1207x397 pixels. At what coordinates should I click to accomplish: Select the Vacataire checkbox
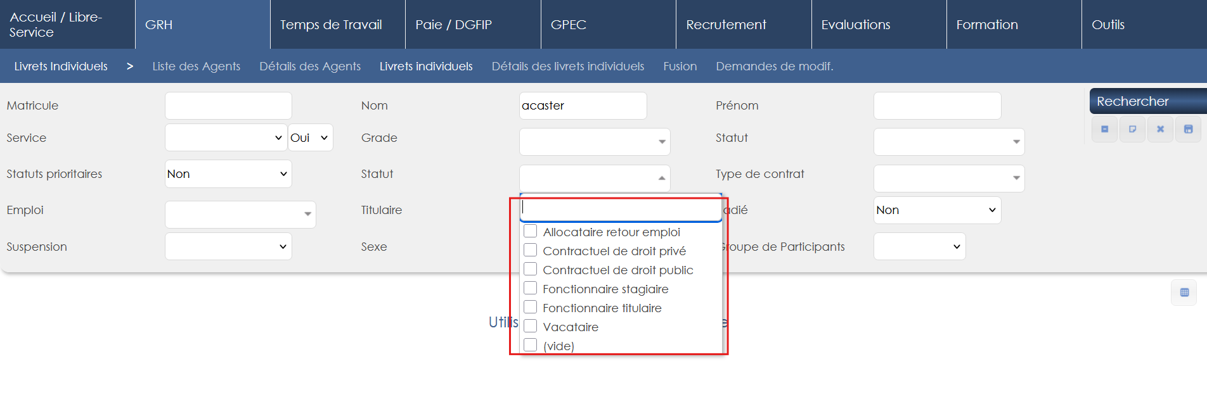click(531, 327)
